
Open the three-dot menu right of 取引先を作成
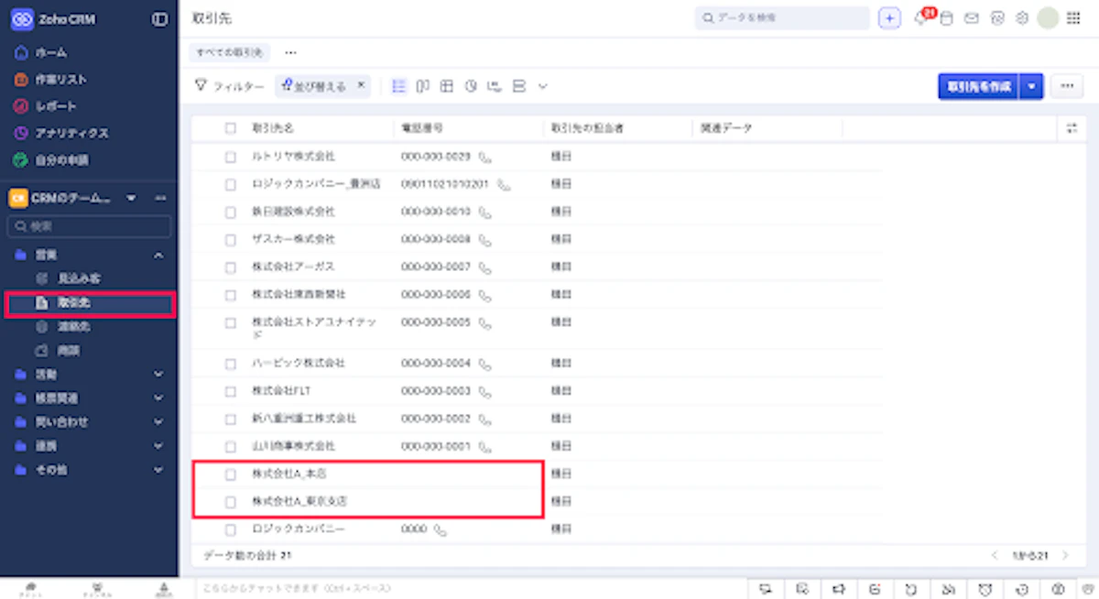pyautogui.click(x=1067, y=86)
